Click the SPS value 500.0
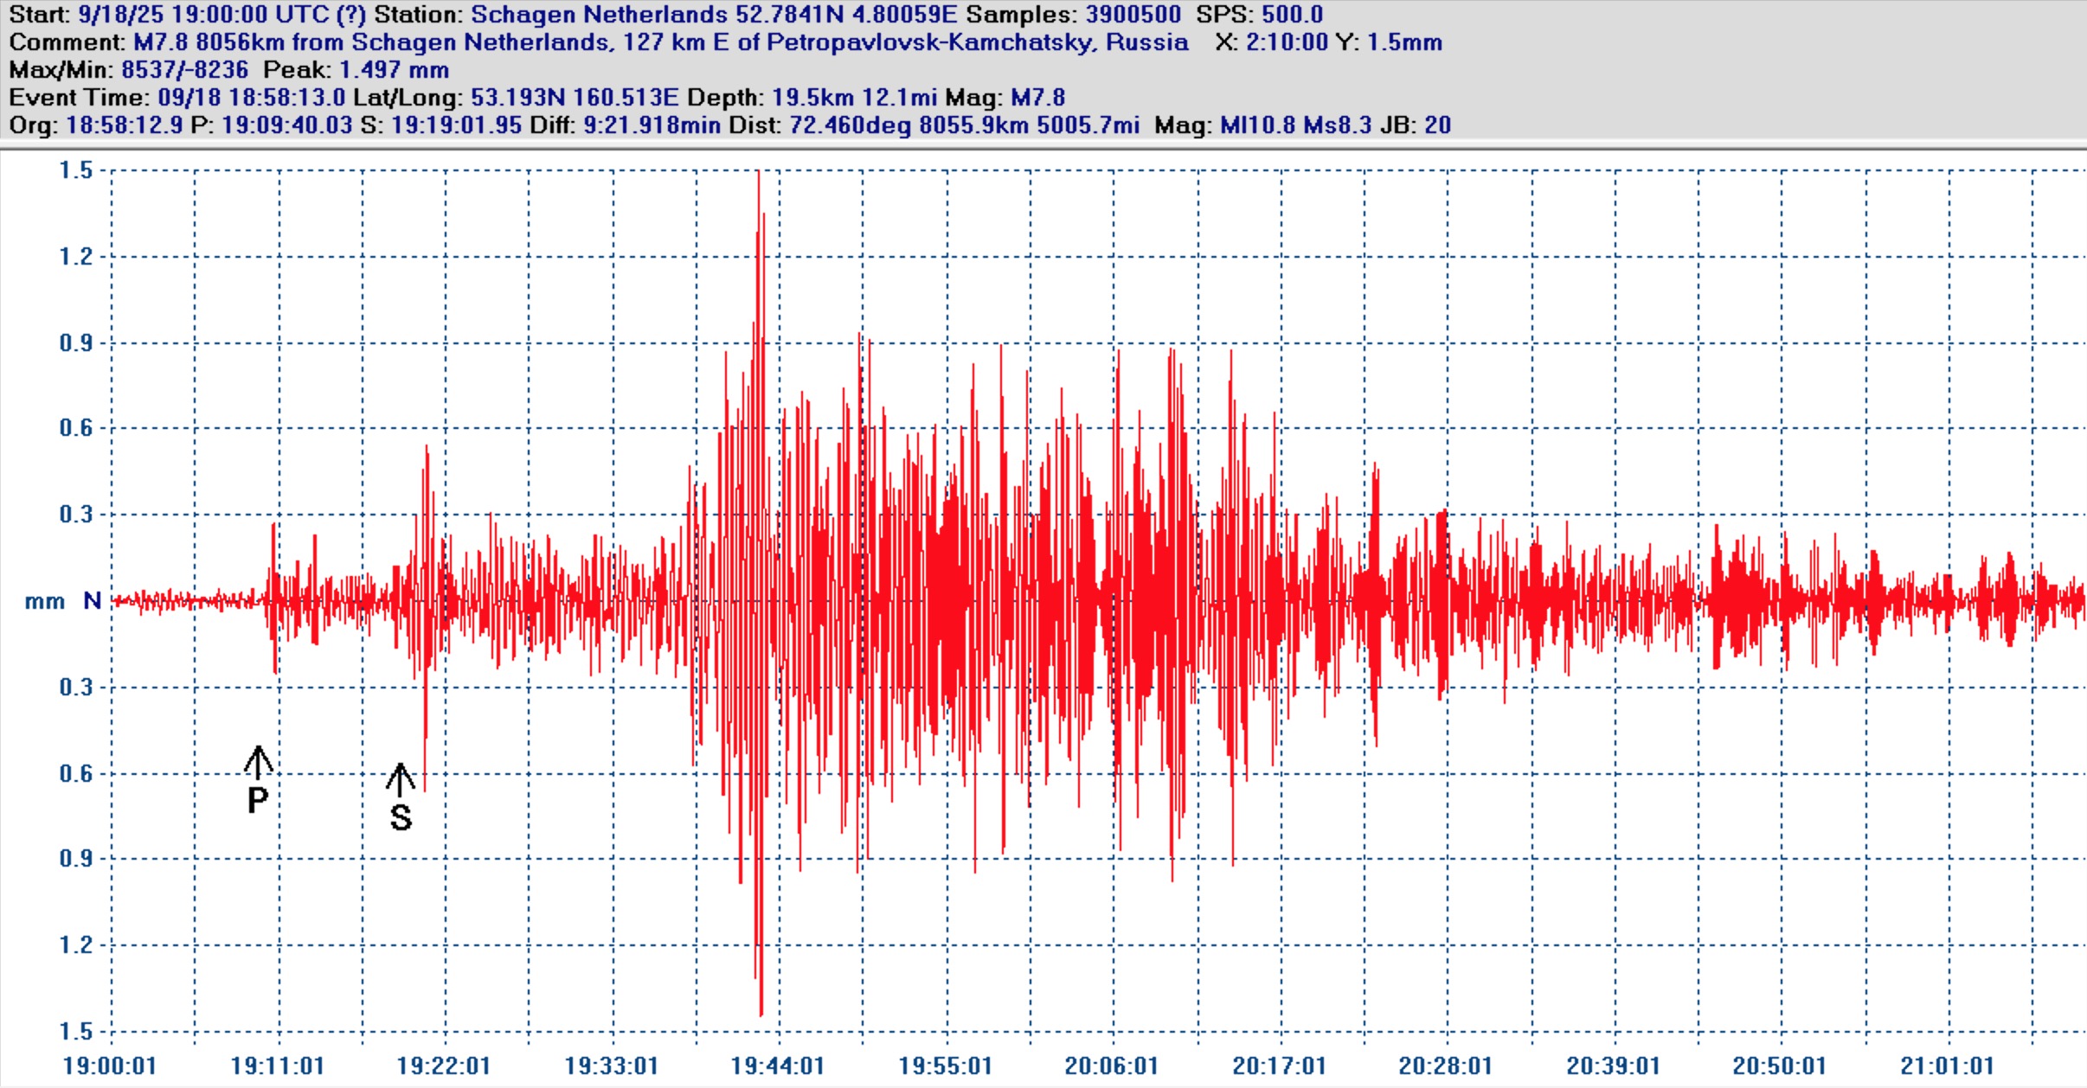This screenshot has height=1088, width=2087. point(1292,15)
